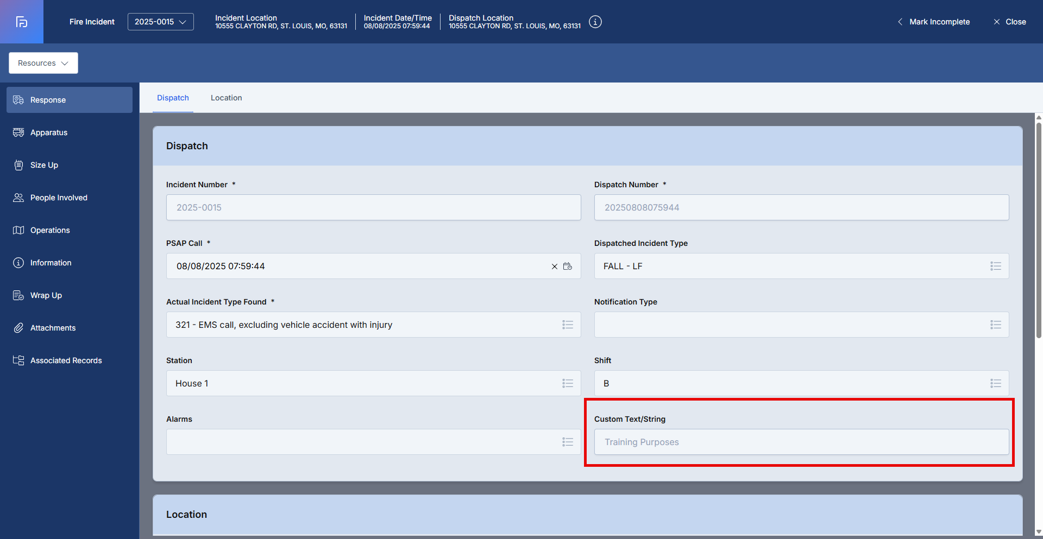
Task: Click the Mark Incomplete back chevron
Action: 900,22
